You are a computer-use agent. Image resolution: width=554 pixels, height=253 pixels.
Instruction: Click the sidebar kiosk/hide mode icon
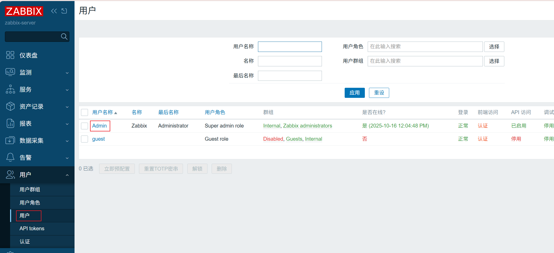point(64,11)
